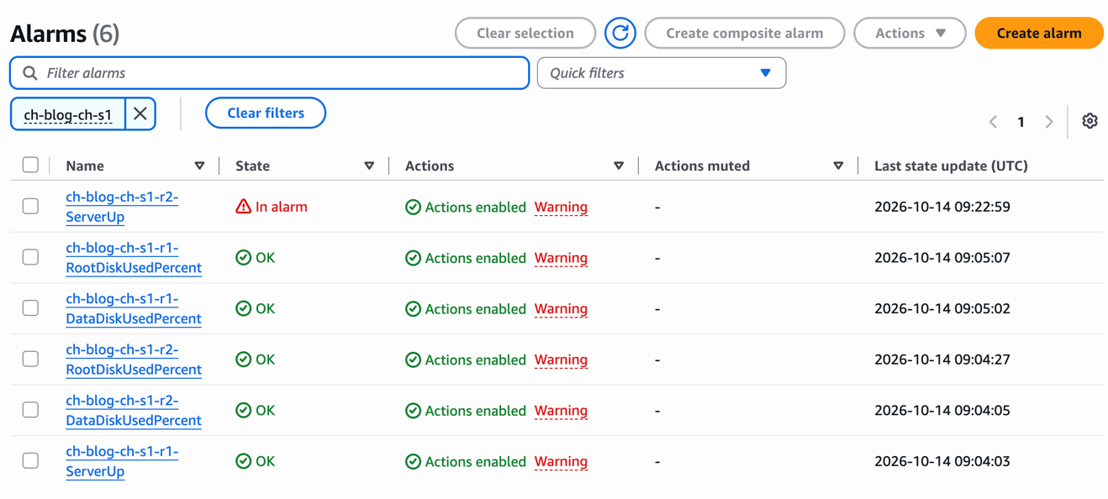Check the ch-blog-ch-s1-r1-DataDiskUsedPercent checkbox
This screenshot has height=499, width=1108.
(x=30, y=308)
